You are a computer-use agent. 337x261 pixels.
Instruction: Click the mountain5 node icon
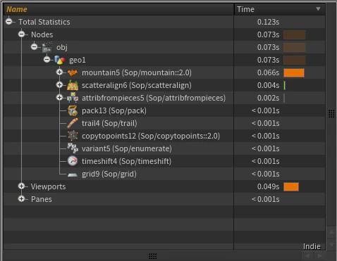click(73, 72)
